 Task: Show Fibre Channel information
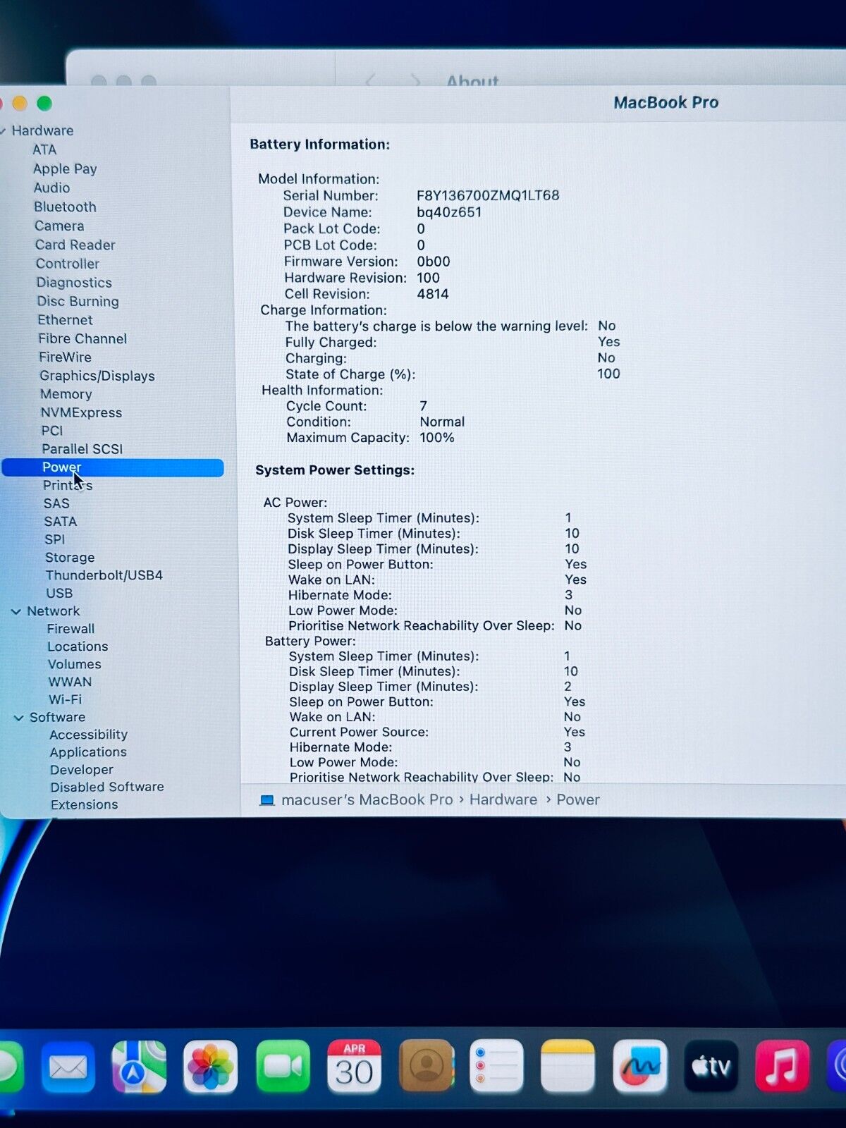(x=82, y=338)
